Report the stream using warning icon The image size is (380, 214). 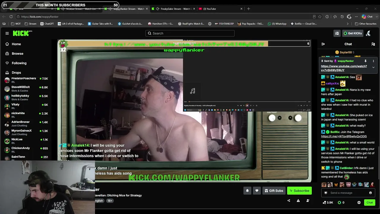coord(298,201)
